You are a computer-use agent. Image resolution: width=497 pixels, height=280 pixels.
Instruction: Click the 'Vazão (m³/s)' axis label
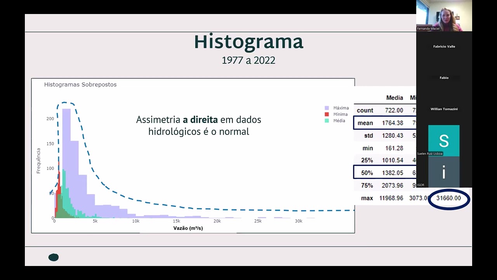[188, 228]
